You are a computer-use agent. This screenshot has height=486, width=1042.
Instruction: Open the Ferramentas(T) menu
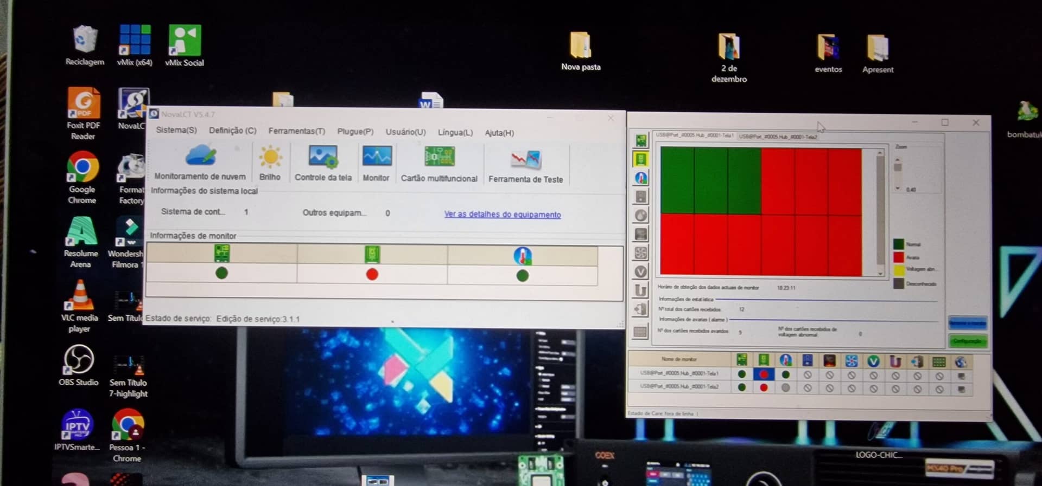tap(296, 131)
